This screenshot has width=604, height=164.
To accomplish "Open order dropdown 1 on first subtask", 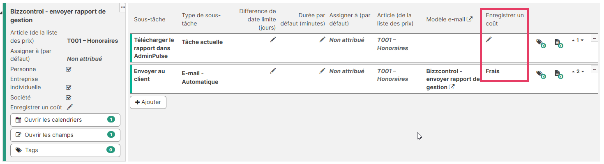I will click(x=577, y=40).
